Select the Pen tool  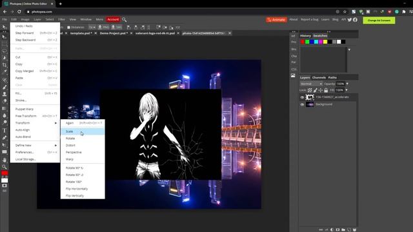(5, 137)
